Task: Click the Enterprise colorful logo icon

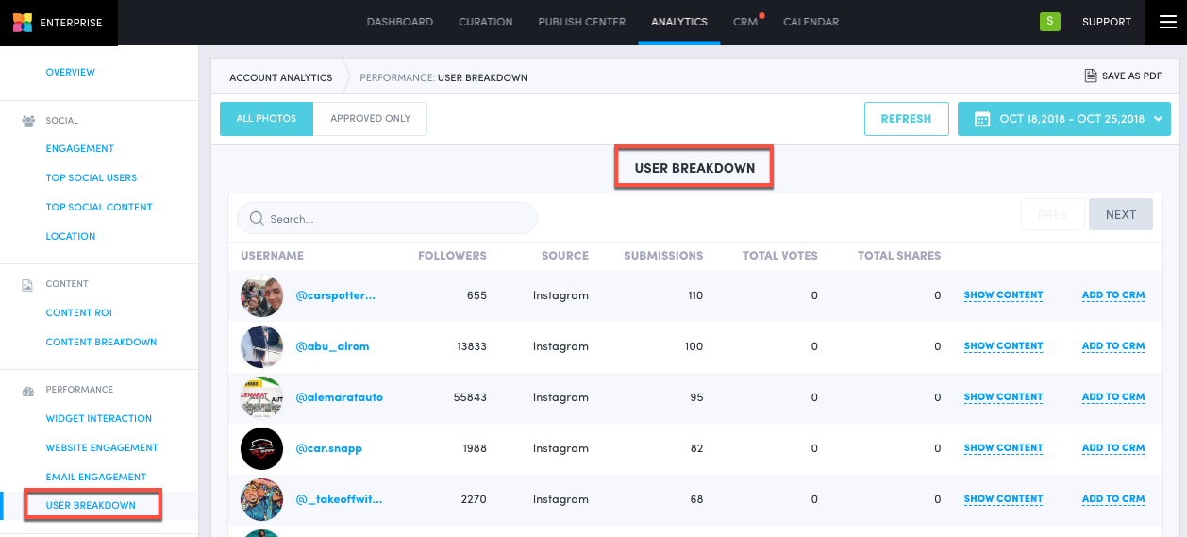Action: (23, 23)
